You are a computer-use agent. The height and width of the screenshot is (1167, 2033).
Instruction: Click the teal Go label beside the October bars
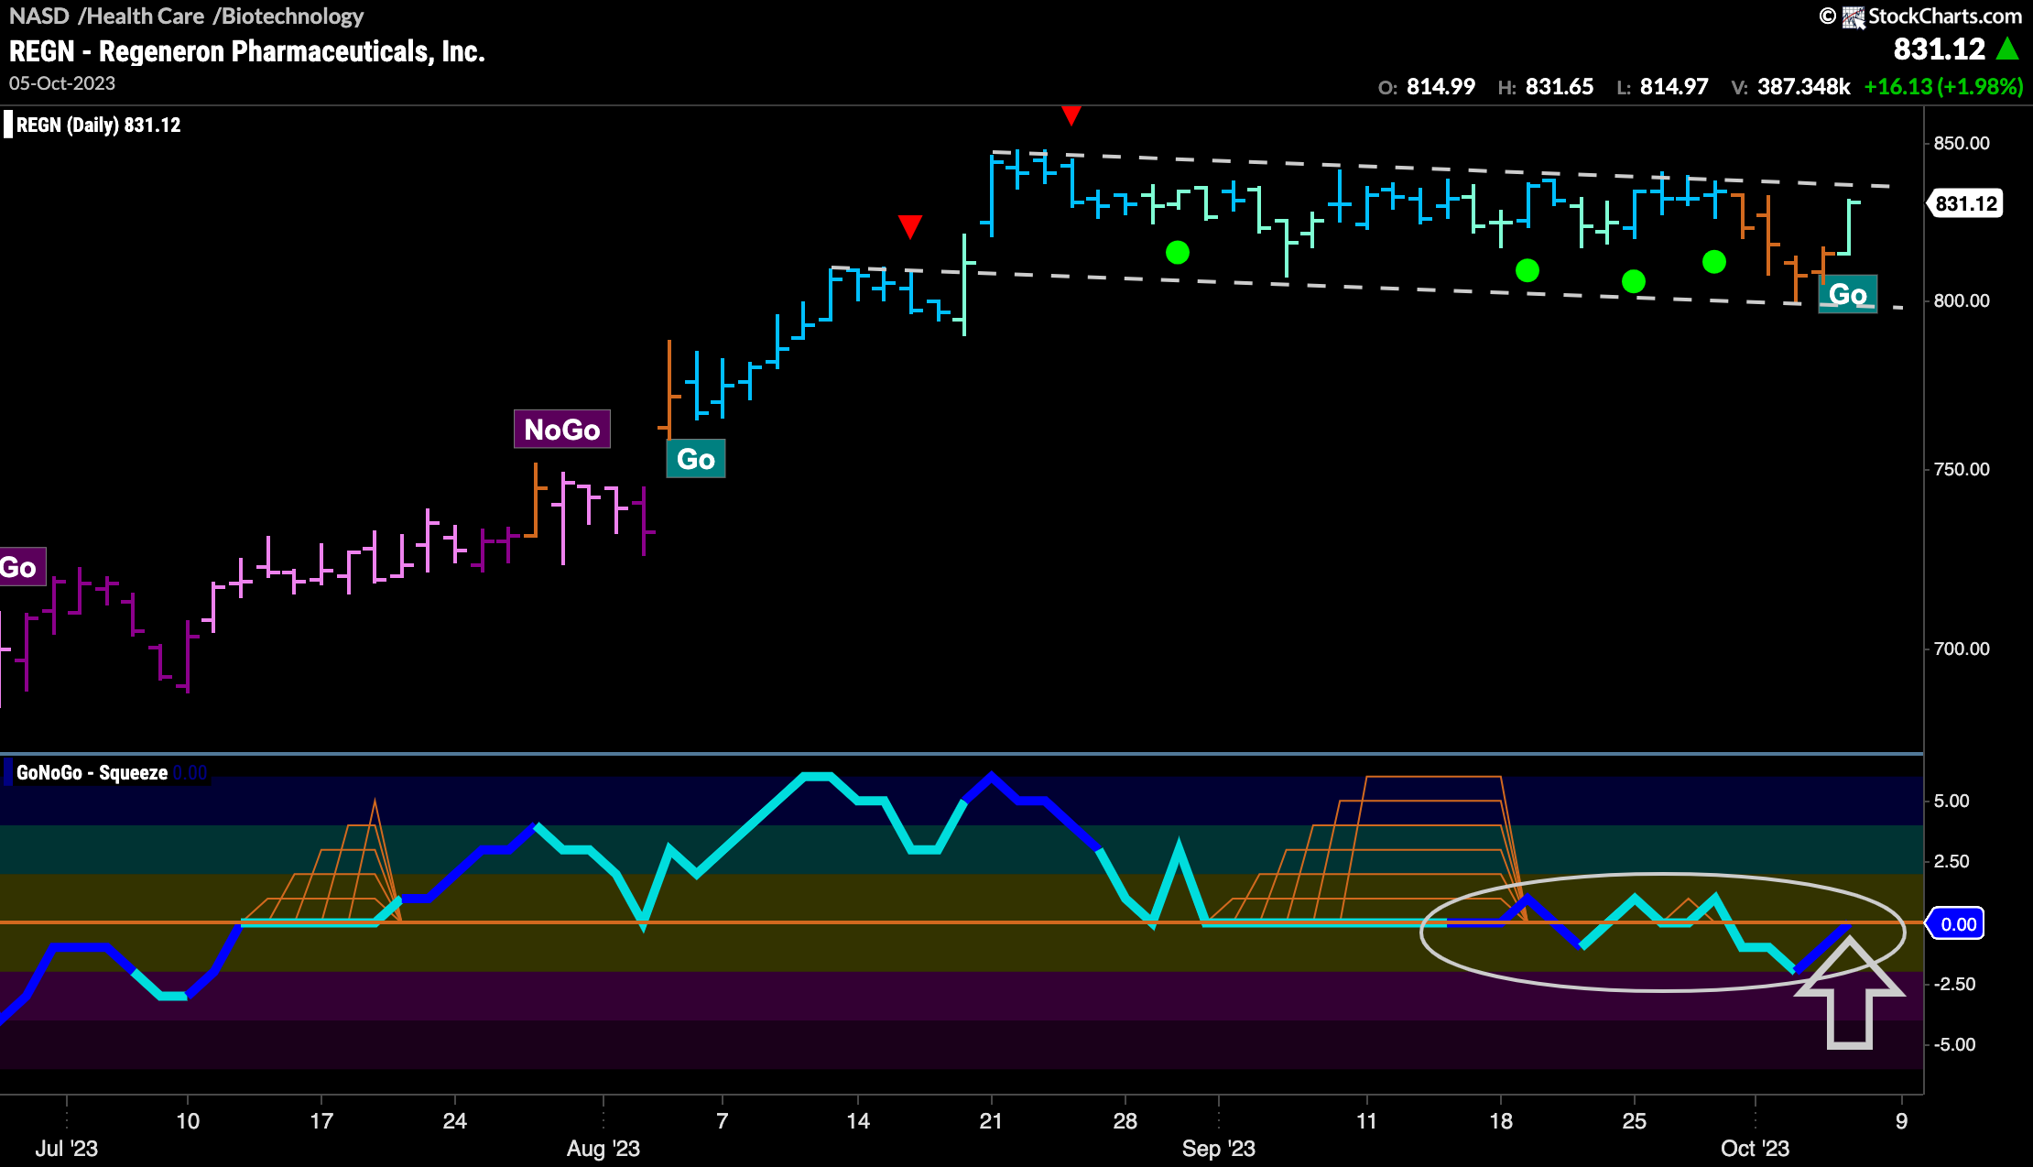click(1848, 294)
